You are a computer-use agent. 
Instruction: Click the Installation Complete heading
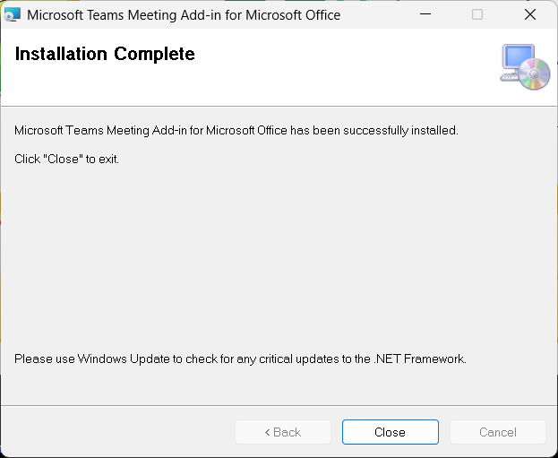point(105,55)
